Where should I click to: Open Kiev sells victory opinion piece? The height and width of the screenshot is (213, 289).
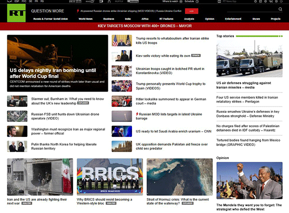(x=163, y=56)
